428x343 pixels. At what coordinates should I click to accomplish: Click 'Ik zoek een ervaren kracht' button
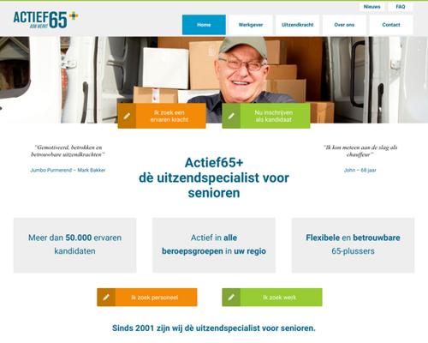(x=162, y=116)
